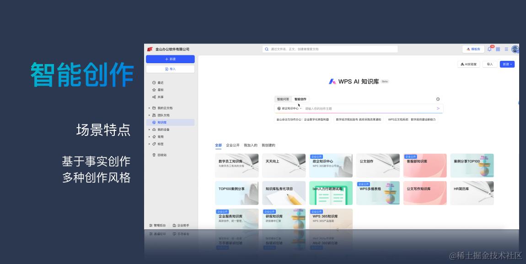
Task: Click the 团队文档 people icon
Action: (x=154, y=115)
